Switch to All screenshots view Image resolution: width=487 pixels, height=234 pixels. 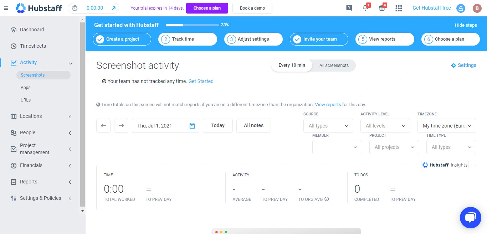pyautogui.click(x=334, y=66)
